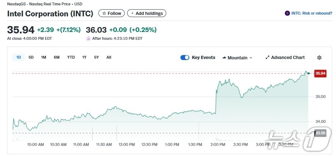
Task: Toggle the Key Events switch
Action: point(185,58)
